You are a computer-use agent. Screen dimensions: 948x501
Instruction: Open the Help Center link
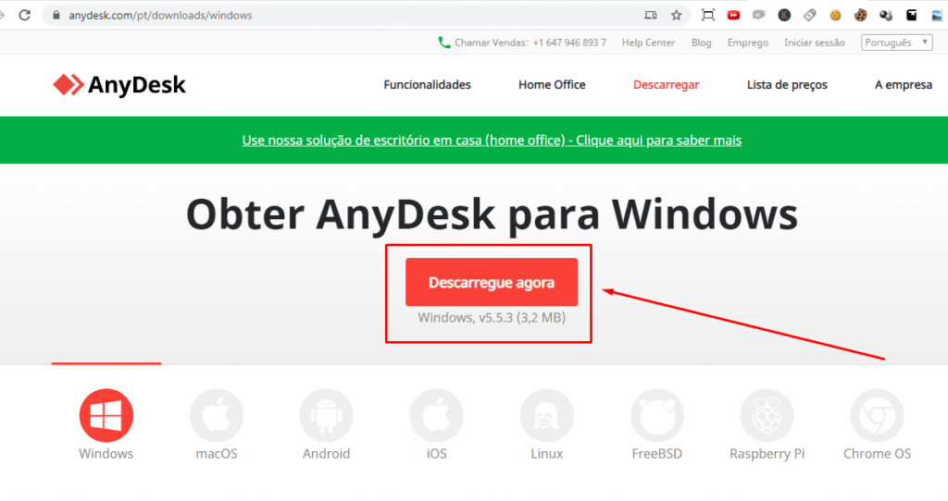pyautogui.click(x=648, y=43)
